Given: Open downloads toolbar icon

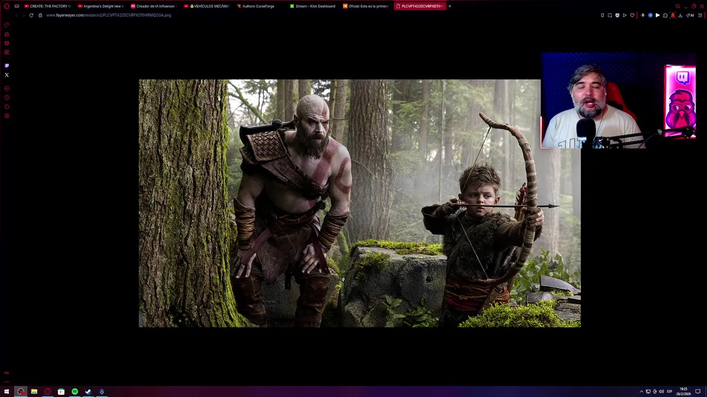Looking at the screenshot, I should click(680, 15).
